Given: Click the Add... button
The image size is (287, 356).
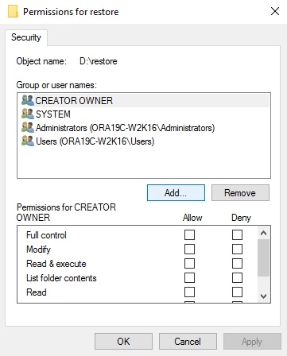Looking at the screenshot, I should tap(176, 193).
